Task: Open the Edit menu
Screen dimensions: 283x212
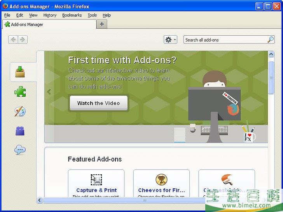Action: [20, 15]
